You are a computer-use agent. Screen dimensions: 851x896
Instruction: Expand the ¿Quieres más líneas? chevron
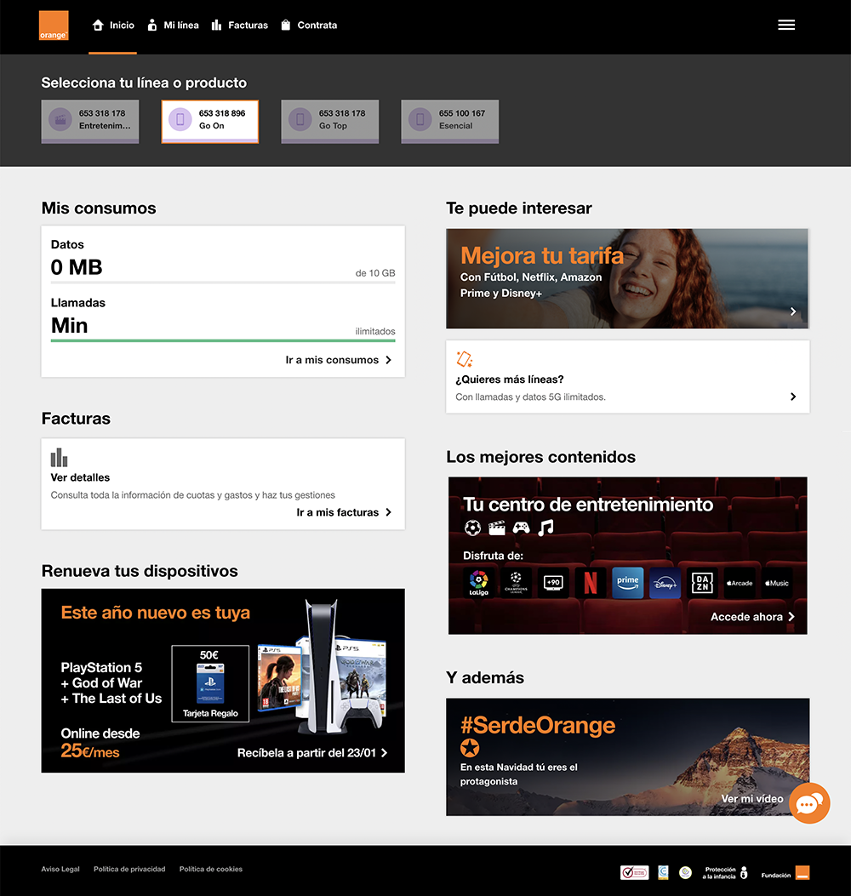tap(793, 397)
